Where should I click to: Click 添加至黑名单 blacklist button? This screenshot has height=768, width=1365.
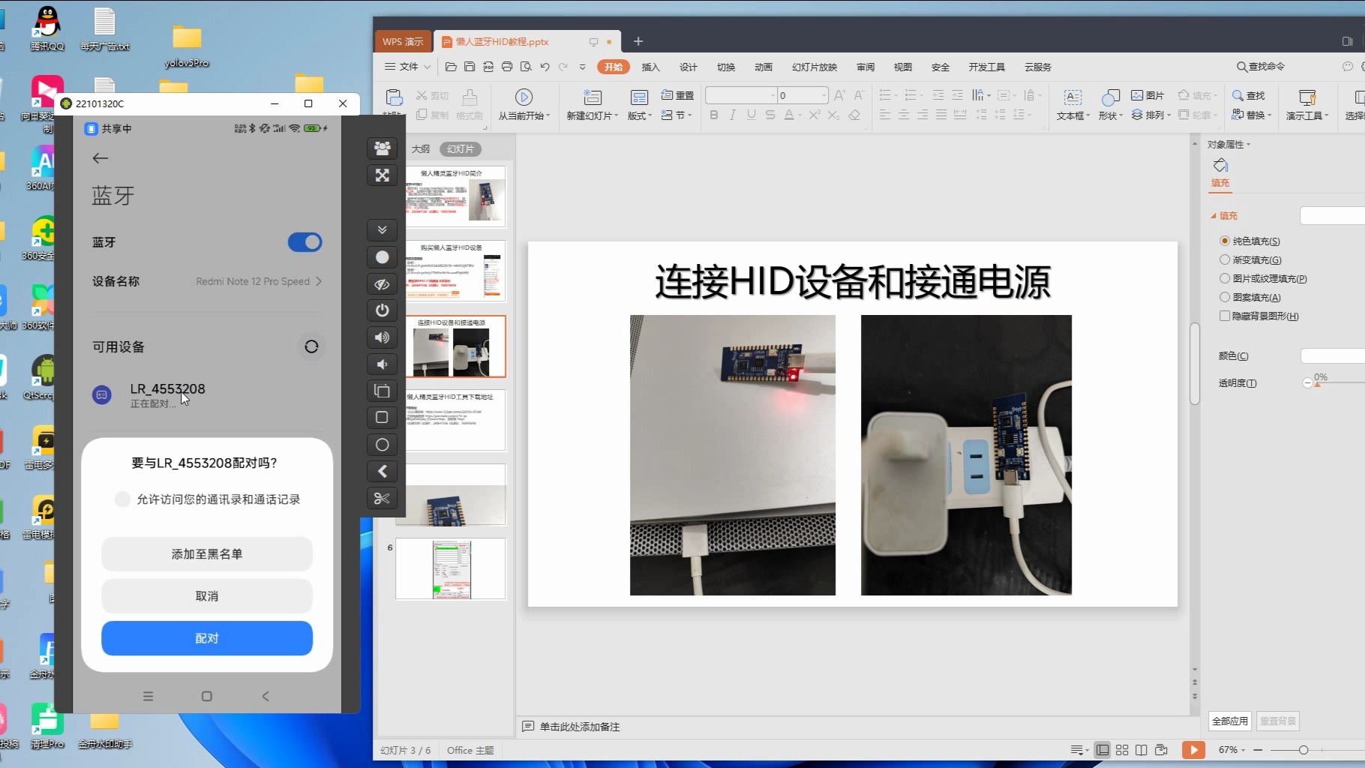207,554
